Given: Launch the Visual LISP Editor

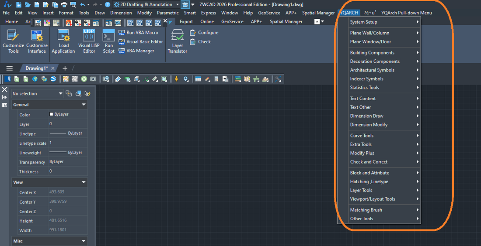Looking at the screenshot, I should coord(89,41).
